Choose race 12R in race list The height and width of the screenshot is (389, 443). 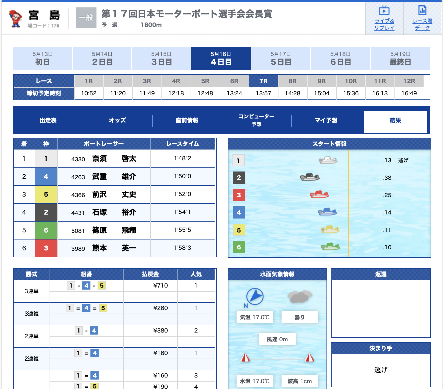tap(409, 81)
